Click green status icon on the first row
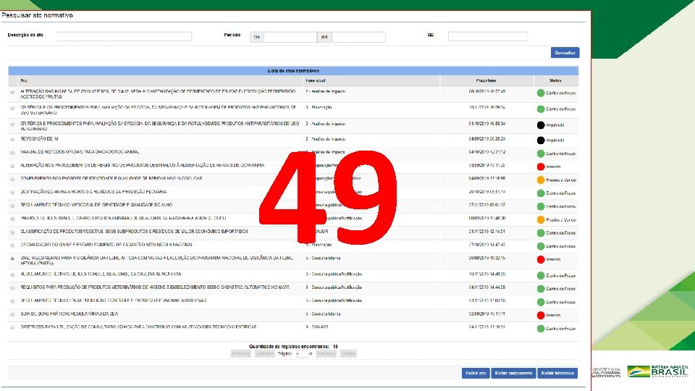695x391 pixels. point(541,93)
